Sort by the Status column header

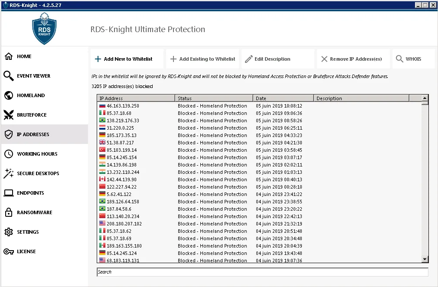(x=214, y=98)
